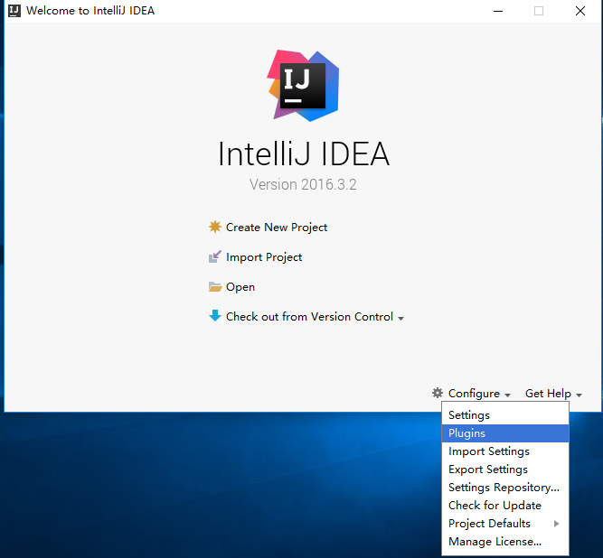Open an existing project via Open
This screenshot has width=603, height=558.
[x=240, y=287]
